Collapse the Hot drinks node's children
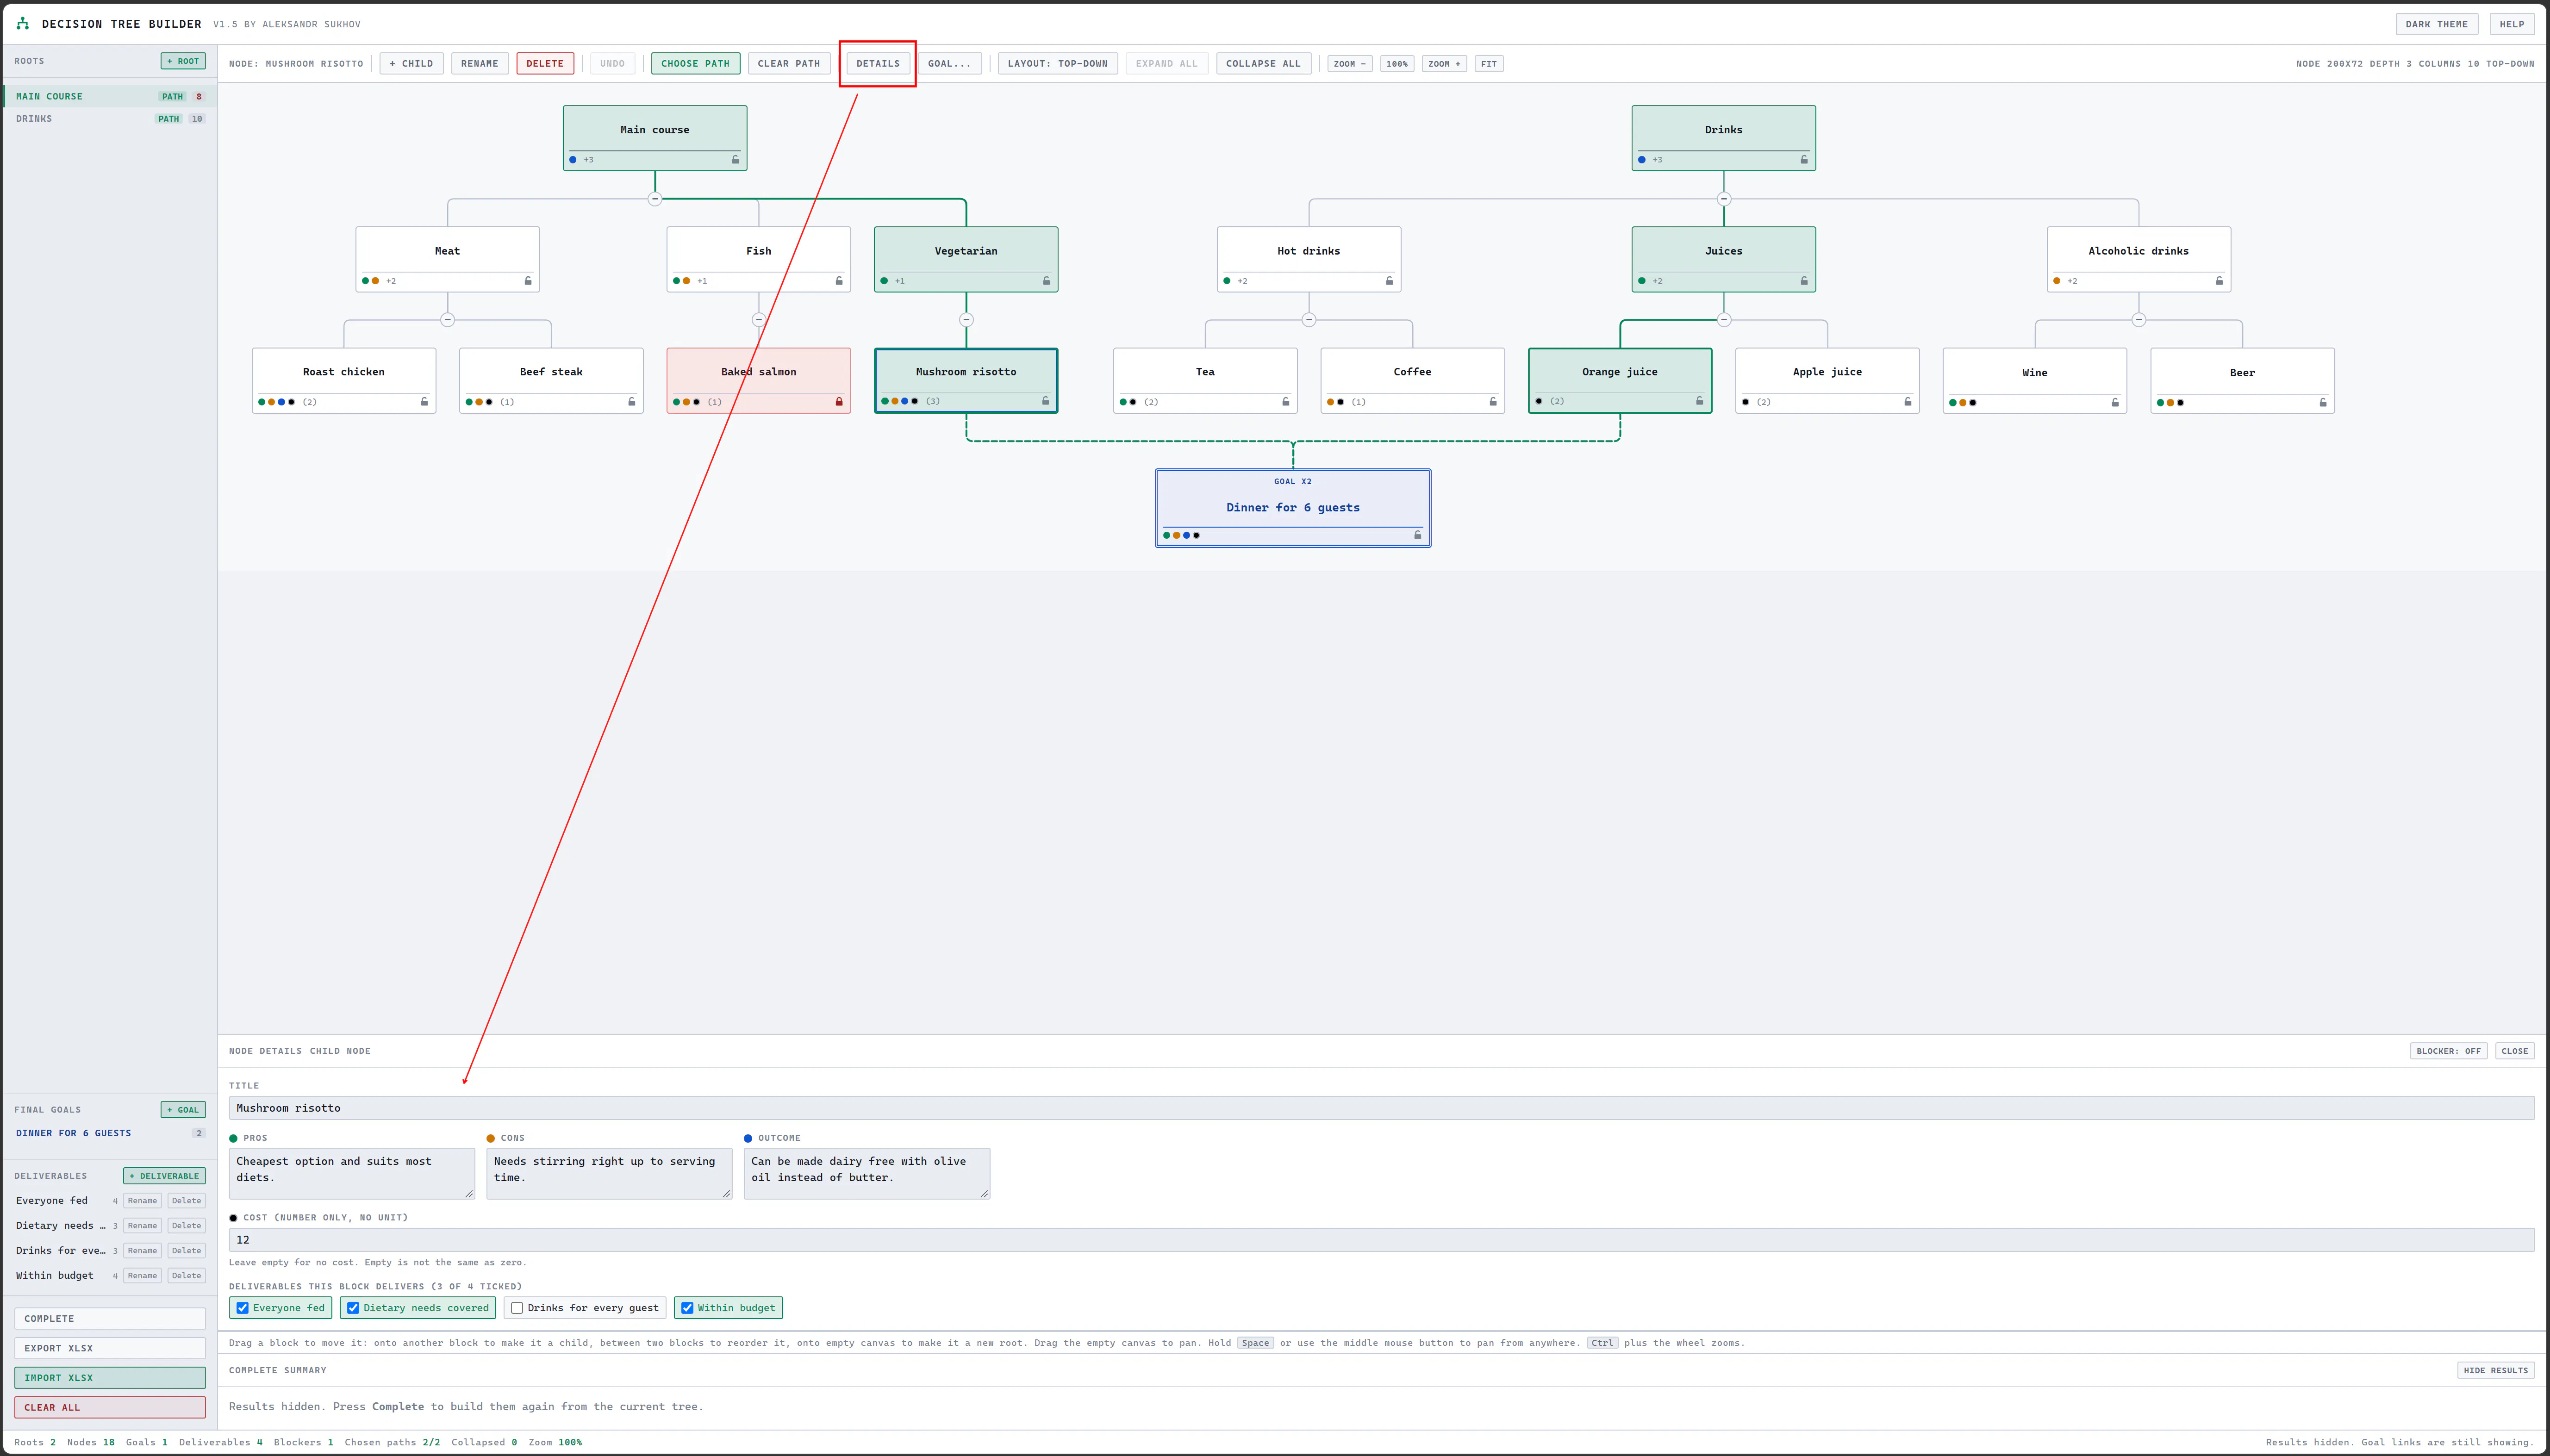 (1309, 320)
